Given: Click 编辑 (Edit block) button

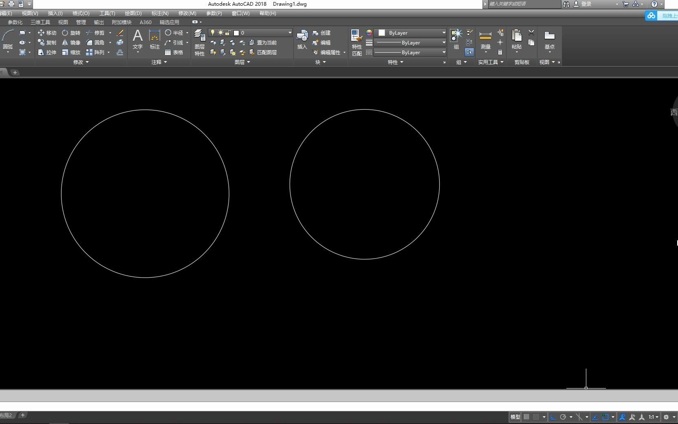Looking at the screenshot, I should click(x=321, y=42).
